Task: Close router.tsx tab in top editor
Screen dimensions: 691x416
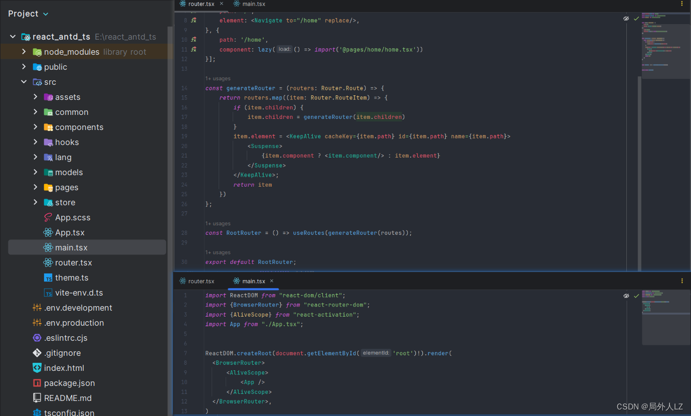Action: [222, 4]
